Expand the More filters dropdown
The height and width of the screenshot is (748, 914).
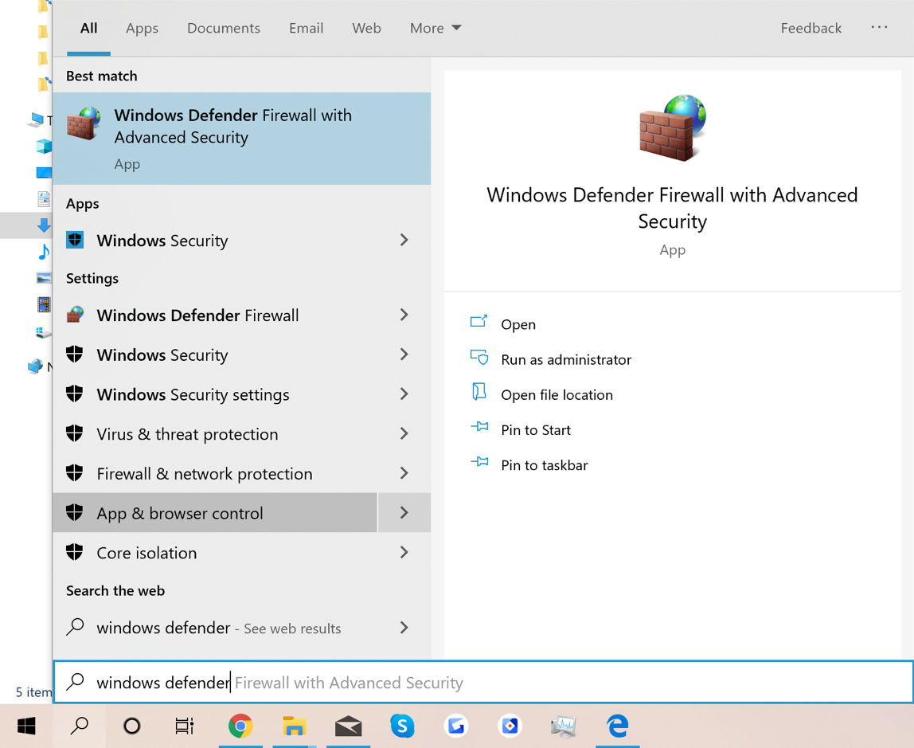436,28
